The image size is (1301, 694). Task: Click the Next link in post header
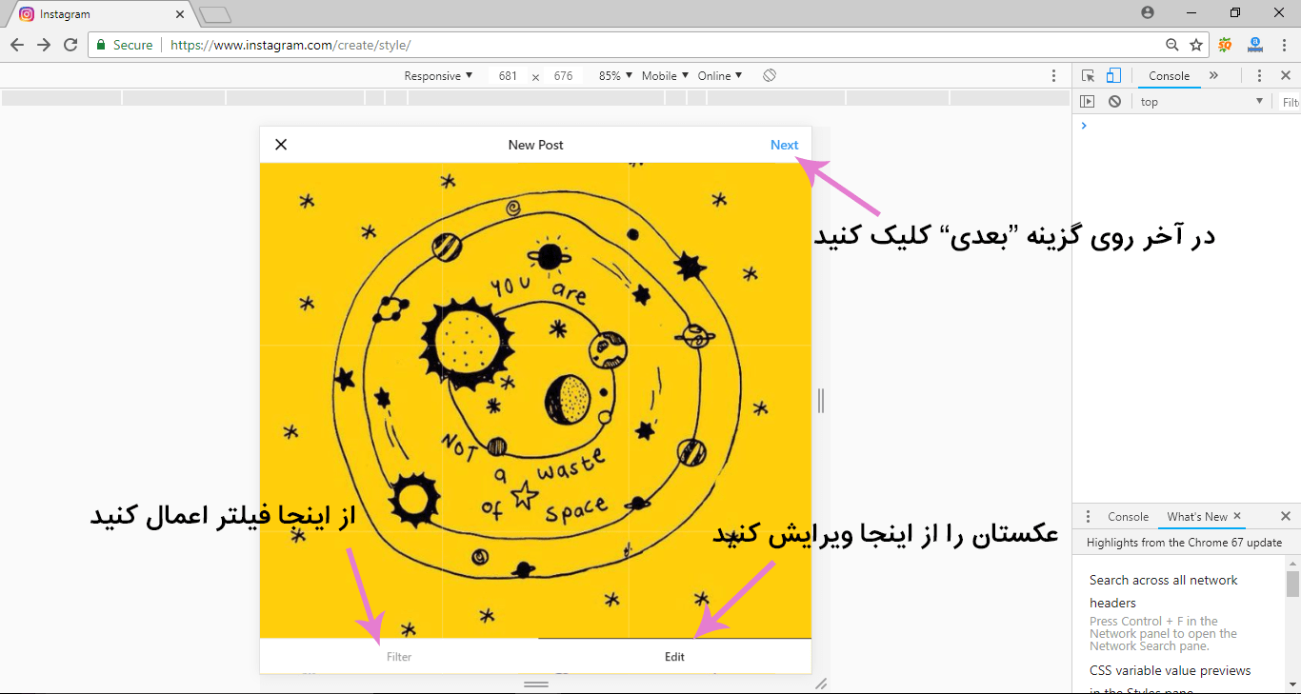point(784,145)
